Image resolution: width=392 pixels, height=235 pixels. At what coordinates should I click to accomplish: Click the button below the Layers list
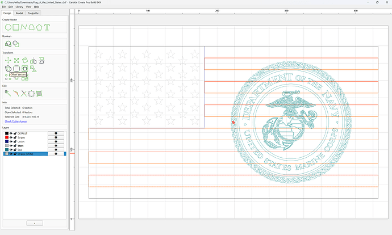click(35, 223)
